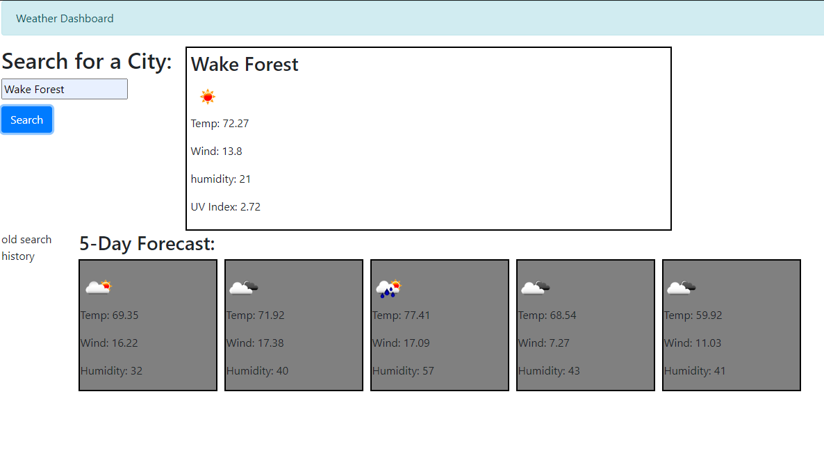Click the current Temp: 72.27 reading
Viewport: 824px width, 476px height.
220,124
